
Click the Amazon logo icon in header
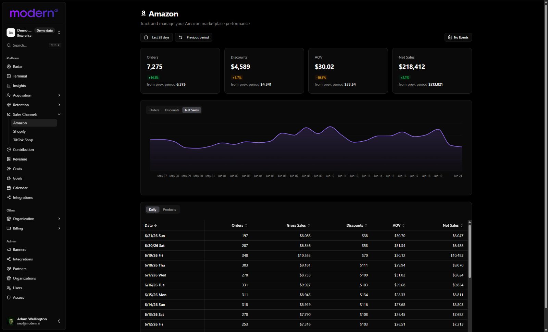[x=143, y=13]
